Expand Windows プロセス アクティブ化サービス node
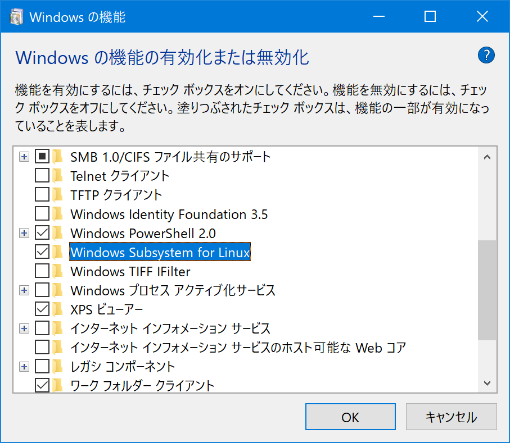Viewport: 510px width, 443px height. tap(24, 290)
